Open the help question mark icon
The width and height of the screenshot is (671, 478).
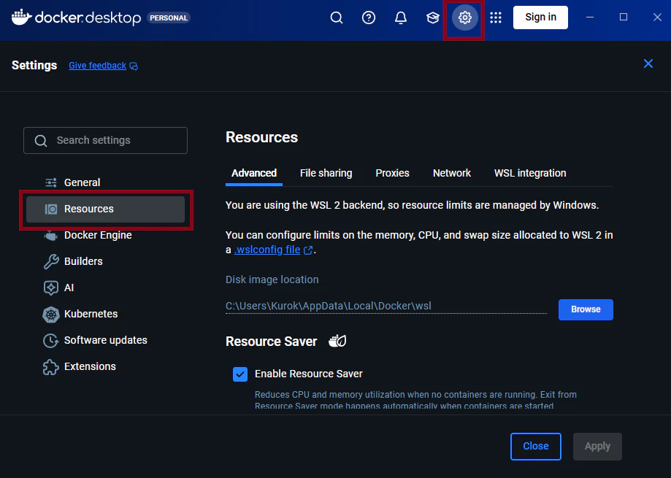pos(369,18)
